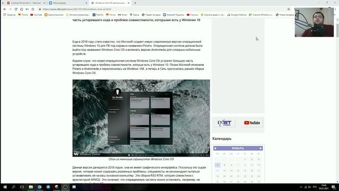Viewport: 339px width, 191px height.
Task: Show hidden tray icons chevron
Action: (x=301, y=187)
